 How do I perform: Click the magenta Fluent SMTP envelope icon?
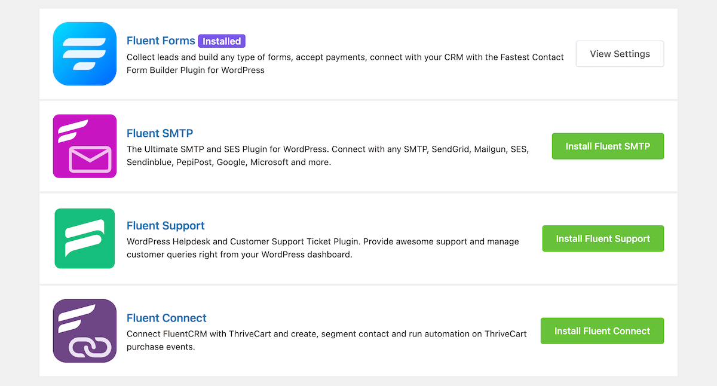click(x=84, y=146)
